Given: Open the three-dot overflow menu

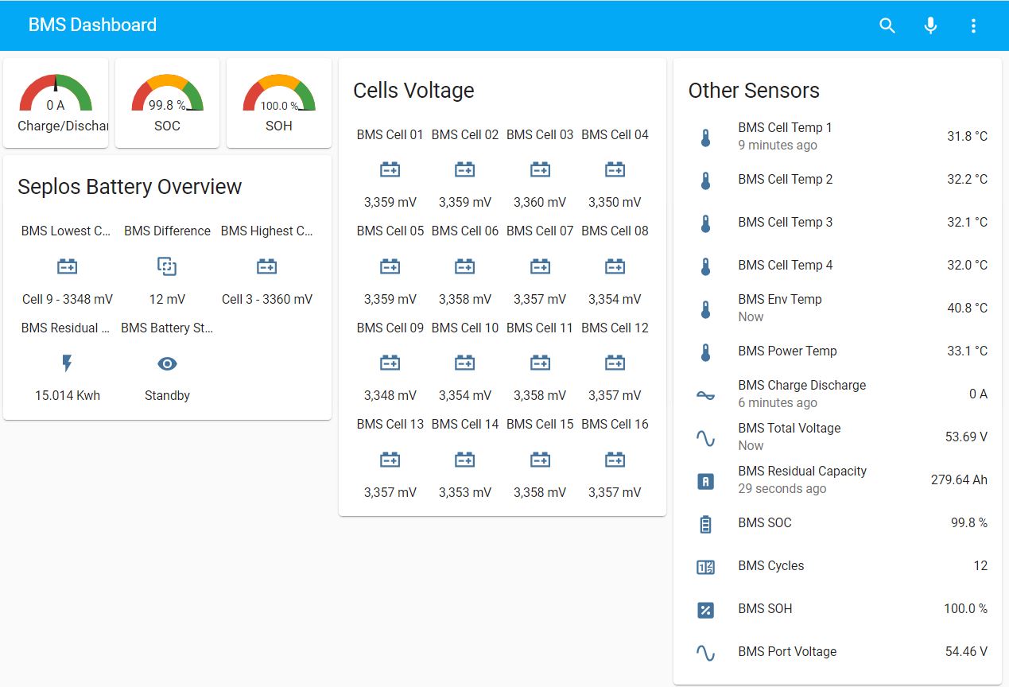Looking at the screenshot, I should coord(973,25).
